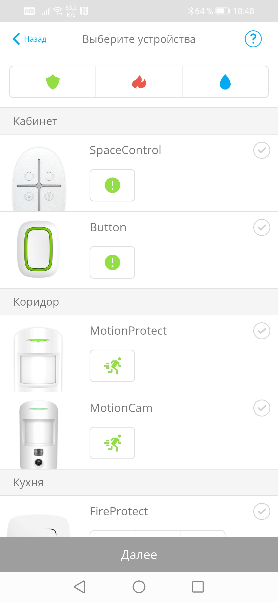Tap the Android recent apps square
The height and width of the screenshot is (602, 278).
[x=198, y=587]
